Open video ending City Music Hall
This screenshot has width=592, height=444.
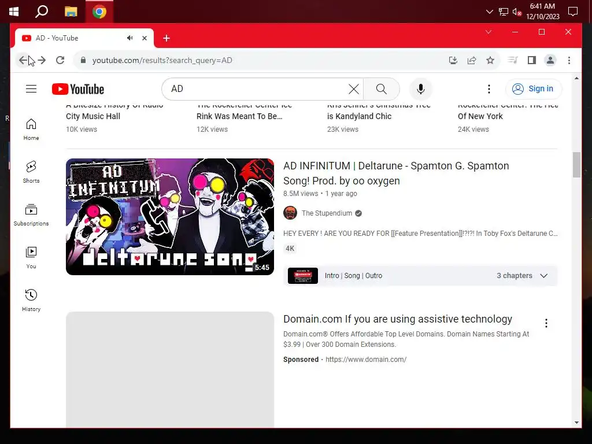pos(93,116)
